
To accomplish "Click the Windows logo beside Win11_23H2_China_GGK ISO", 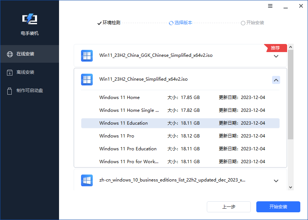I will click(x=87, y=56).
